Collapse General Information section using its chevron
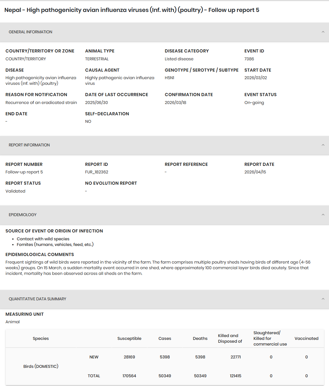The image size is (329, 387). (323, 32)
